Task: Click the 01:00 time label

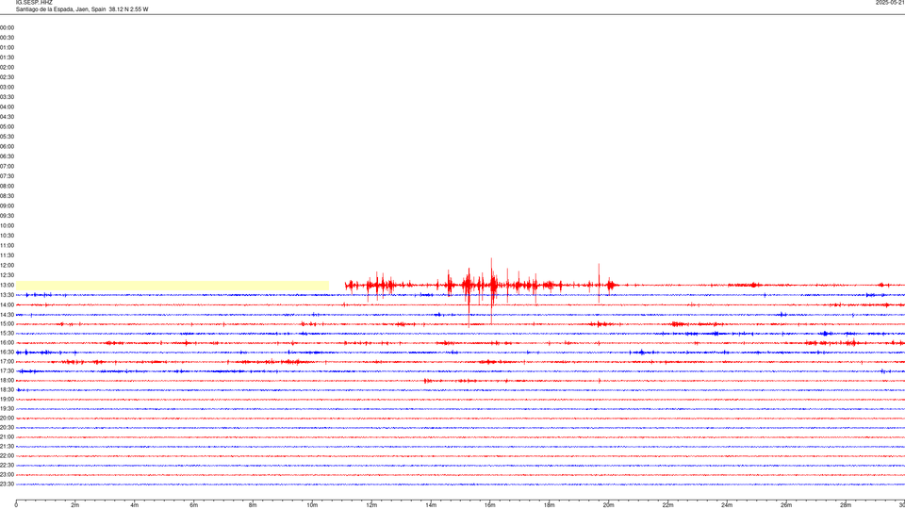Action: [7, 47]
